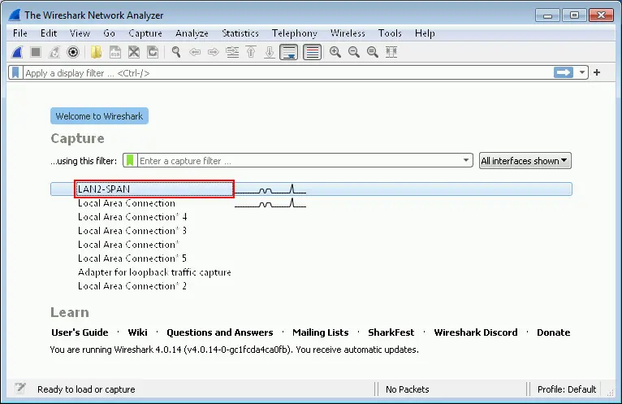622x404 pixels.
Task: Open the Tools menu
Action: click(390, 33)
